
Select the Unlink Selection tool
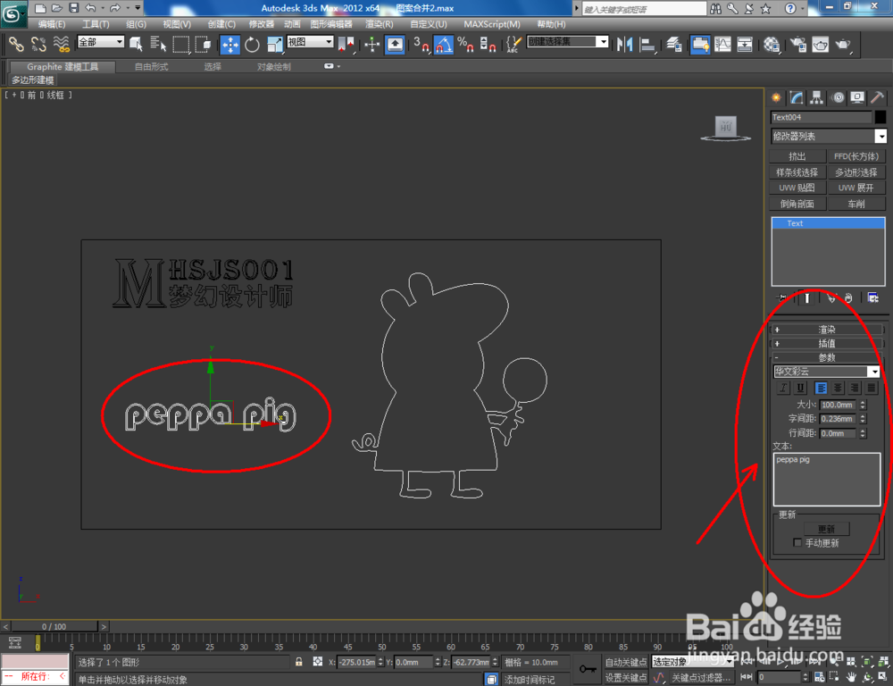point(38,44)
